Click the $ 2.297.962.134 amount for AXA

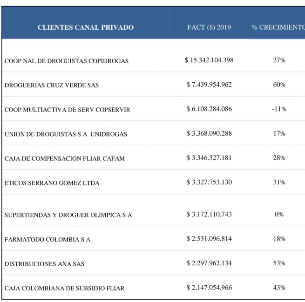coord(209,263)
